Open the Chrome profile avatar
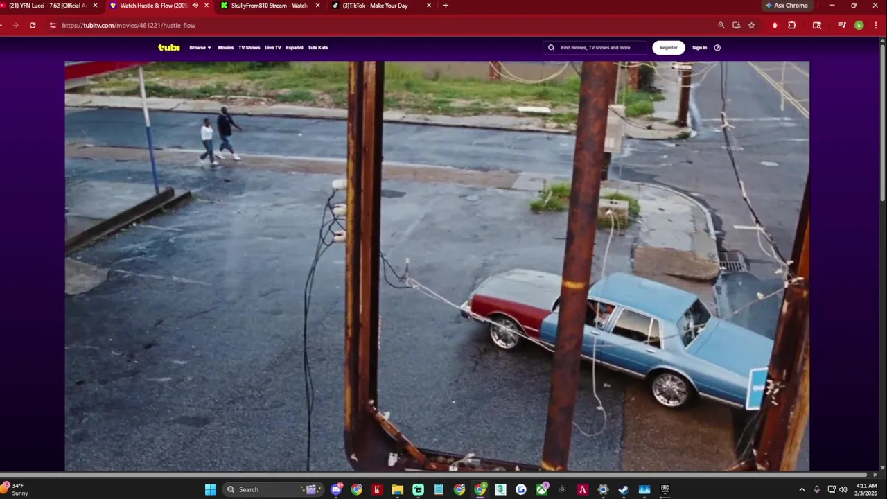 point(859,25)
